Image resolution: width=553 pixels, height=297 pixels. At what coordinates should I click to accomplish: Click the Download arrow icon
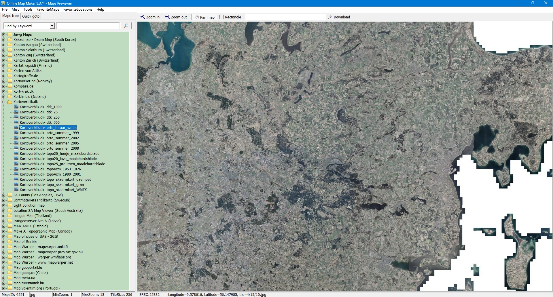[x=330, y=17]
